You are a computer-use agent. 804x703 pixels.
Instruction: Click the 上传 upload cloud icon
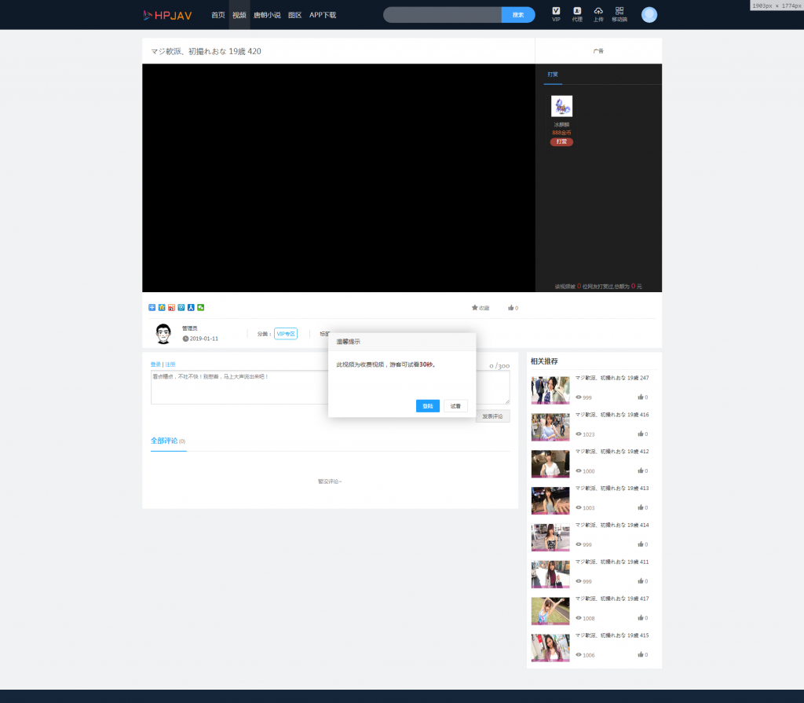(598, 11)
